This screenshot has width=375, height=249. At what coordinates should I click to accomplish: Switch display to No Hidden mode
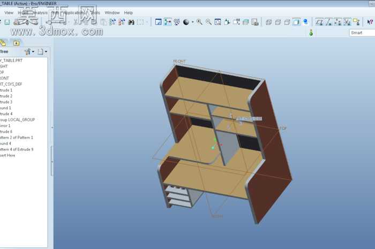pos(287,22)
